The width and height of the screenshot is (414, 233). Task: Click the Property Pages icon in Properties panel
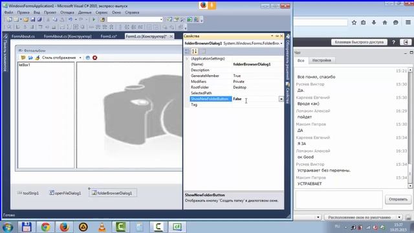click(x=203, y=51)
